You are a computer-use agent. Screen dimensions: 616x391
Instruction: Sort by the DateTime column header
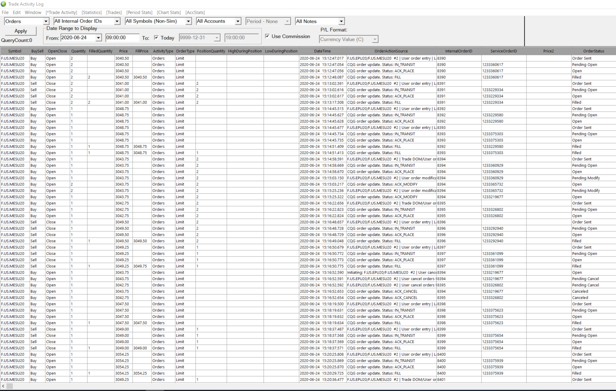coord(322,51)
